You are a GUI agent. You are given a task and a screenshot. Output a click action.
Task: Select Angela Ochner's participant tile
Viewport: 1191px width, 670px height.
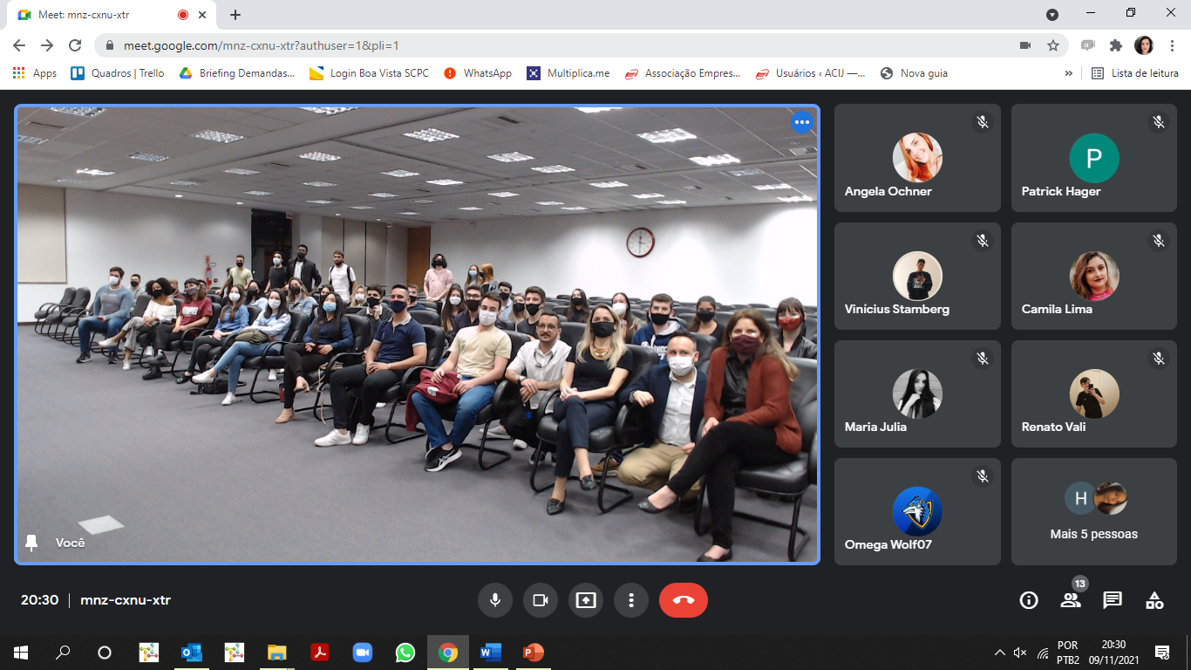pos(917,158)
